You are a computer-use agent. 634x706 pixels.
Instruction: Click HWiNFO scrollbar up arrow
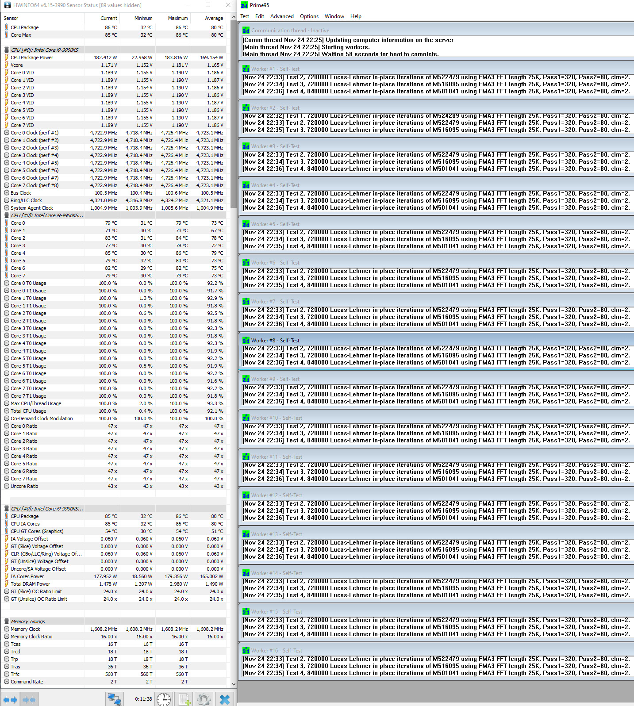pos(234,18)
